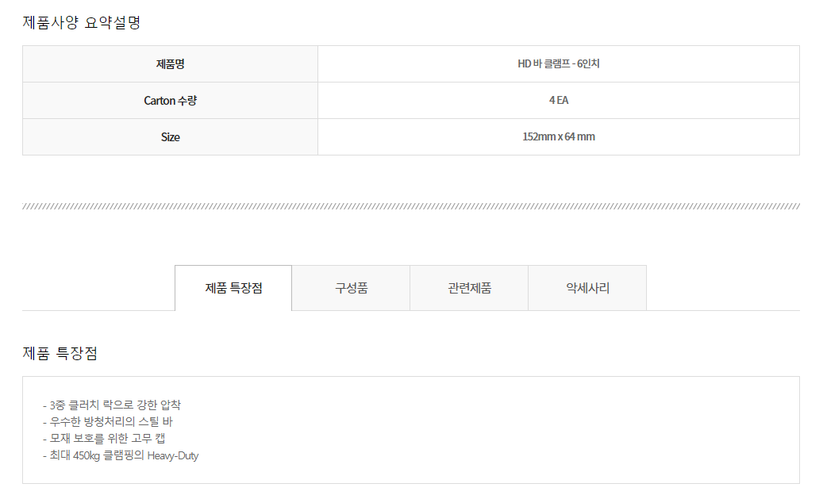Image resolution: width=827 pixels, height=499 pixels.
Task: Click the Size row in spec table
Action: coord(411,137)
